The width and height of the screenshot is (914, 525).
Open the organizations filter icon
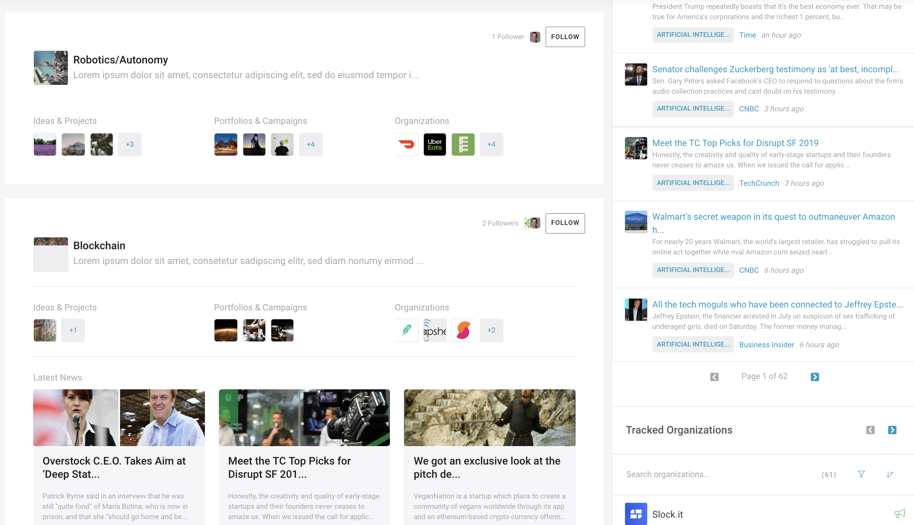[x=861, y=474]
